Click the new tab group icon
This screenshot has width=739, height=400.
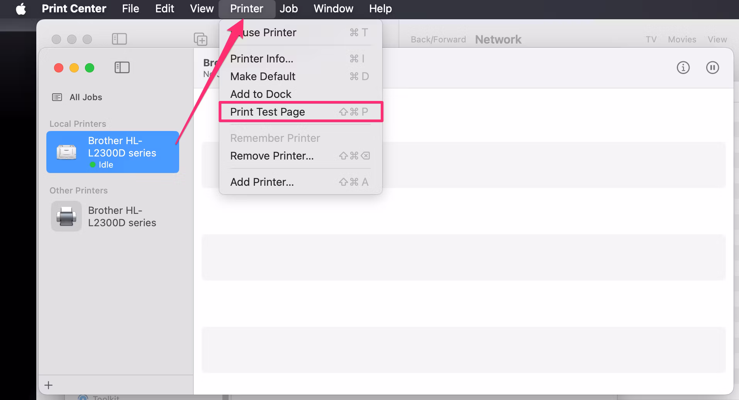[x=200, y=39]
